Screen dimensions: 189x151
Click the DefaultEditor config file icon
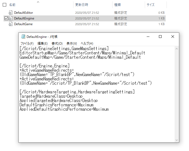coord(11,13)
